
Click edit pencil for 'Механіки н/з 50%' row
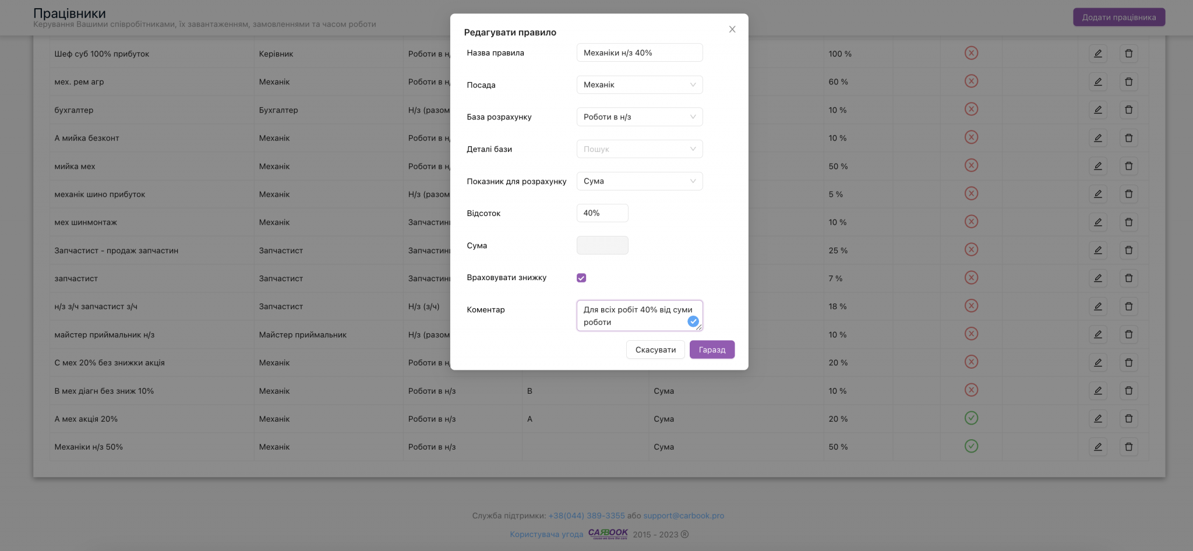[1097, 447]
